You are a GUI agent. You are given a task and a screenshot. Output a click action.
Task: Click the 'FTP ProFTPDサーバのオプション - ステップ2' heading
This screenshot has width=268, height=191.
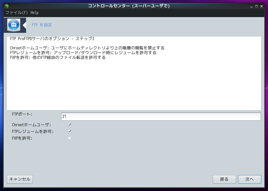pos(52,39)
